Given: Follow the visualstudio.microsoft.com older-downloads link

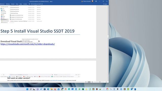Looking at the screenshot, I should (x=28, y=44).
